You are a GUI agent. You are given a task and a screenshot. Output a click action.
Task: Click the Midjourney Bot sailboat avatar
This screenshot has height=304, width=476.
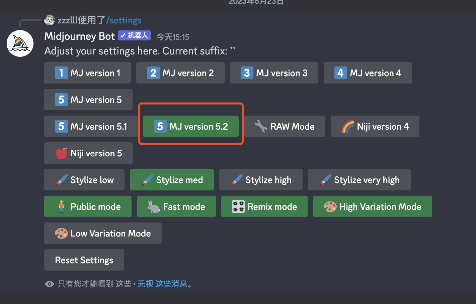click(20, 43)
